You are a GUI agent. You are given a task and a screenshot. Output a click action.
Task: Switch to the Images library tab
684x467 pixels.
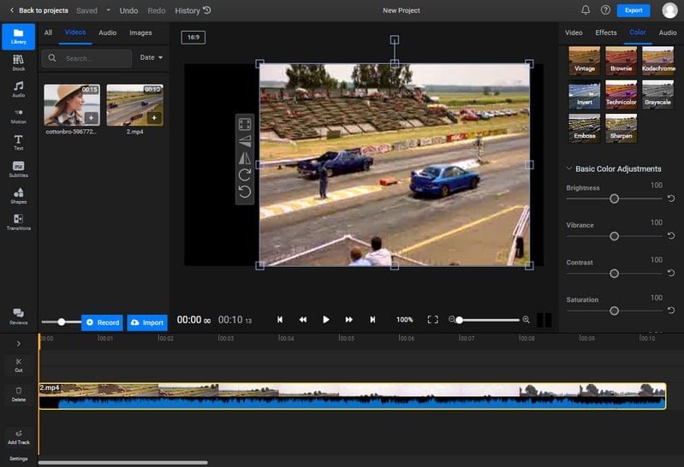coord(140,33)
